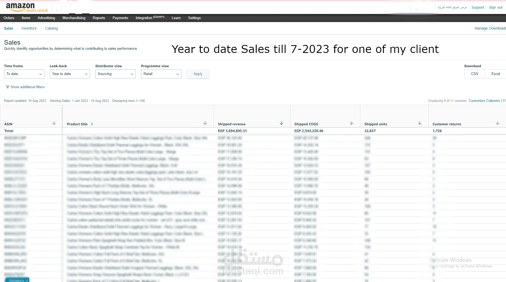
Task: Switch site language to Arabic
Action: [x=452, y=8]
